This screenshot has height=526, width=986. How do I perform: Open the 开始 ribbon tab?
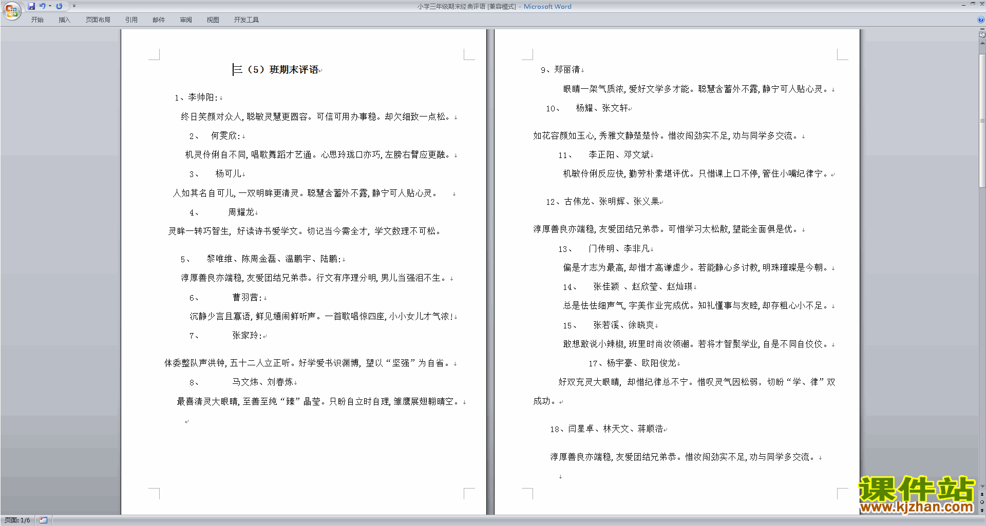point(37,20)
